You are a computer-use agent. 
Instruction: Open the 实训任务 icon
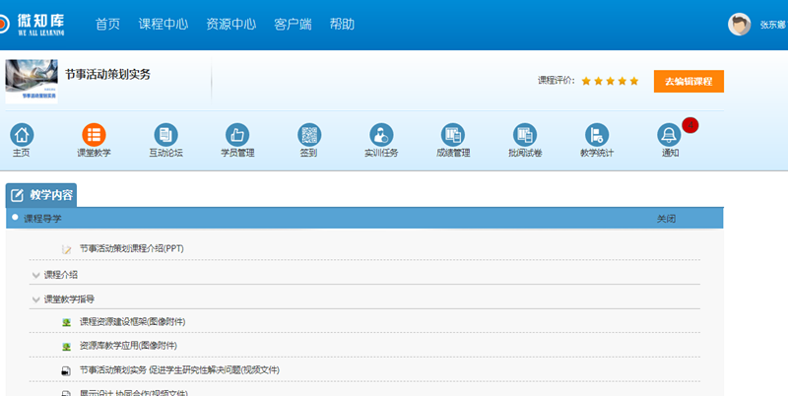point(381,135)
